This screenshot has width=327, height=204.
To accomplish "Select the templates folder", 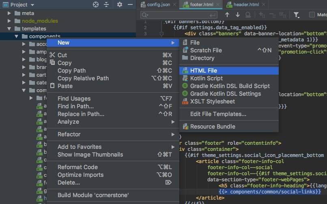I will [x=34, y=28].
